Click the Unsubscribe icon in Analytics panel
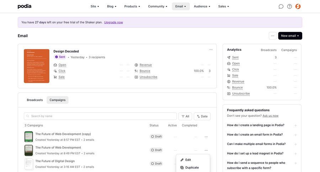Screen dimensions: 320x172 [229, 94]
